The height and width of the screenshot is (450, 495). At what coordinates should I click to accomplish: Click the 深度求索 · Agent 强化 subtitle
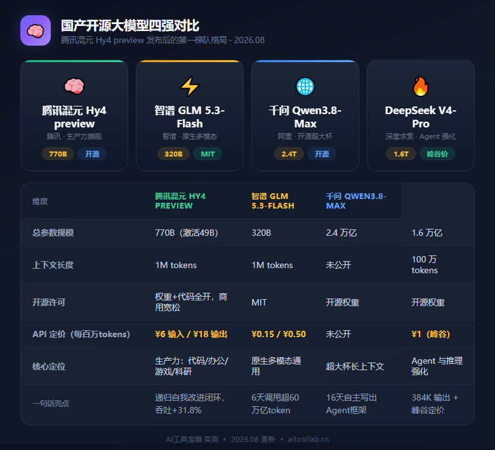421,136
